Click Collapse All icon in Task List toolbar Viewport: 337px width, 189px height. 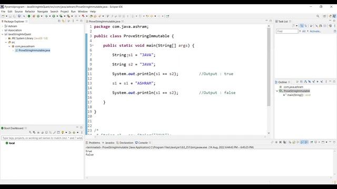tap(325, 26)
